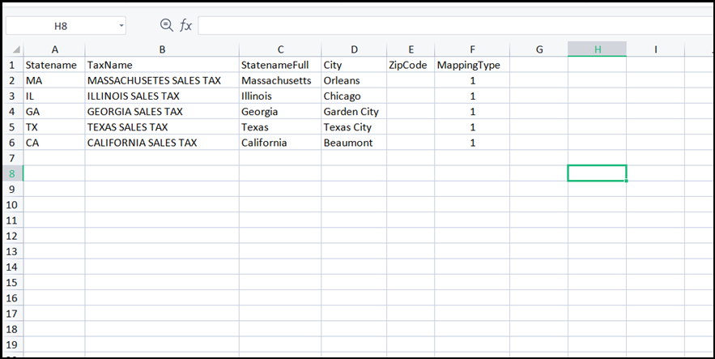Select TEXAS SALES TAX cell
The width and height of the screenshot is (715, 359).
[x=162, y=127]
